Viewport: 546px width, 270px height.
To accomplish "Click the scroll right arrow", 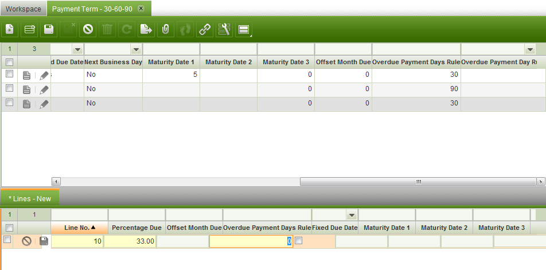I will point(541,182).
